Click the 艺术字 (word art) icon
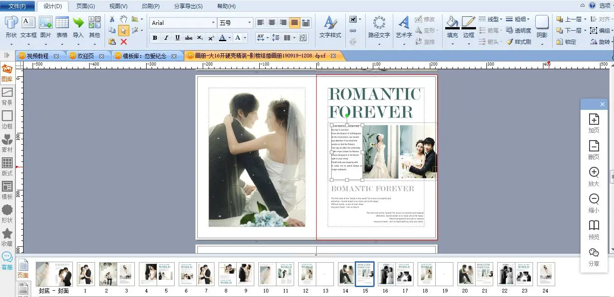This screenshot has height=297, width=614. point(404,23)
